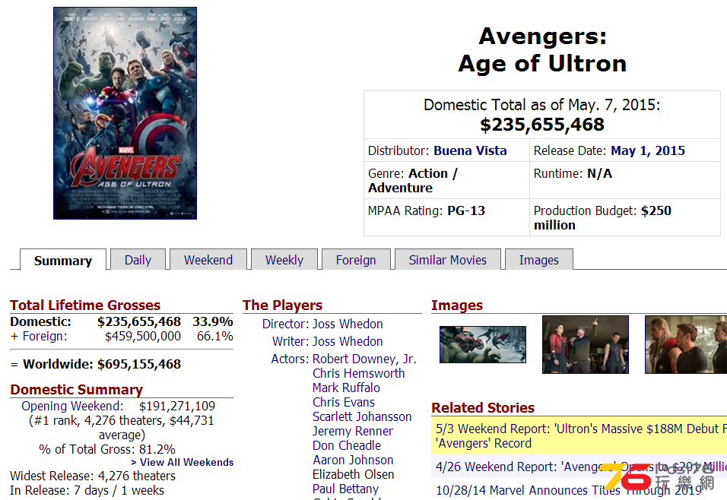Image resolution: width=727 pixels, height=500 pixels.
Task: Open the second thumbnail with three cast members
Action: click(586, 344)
